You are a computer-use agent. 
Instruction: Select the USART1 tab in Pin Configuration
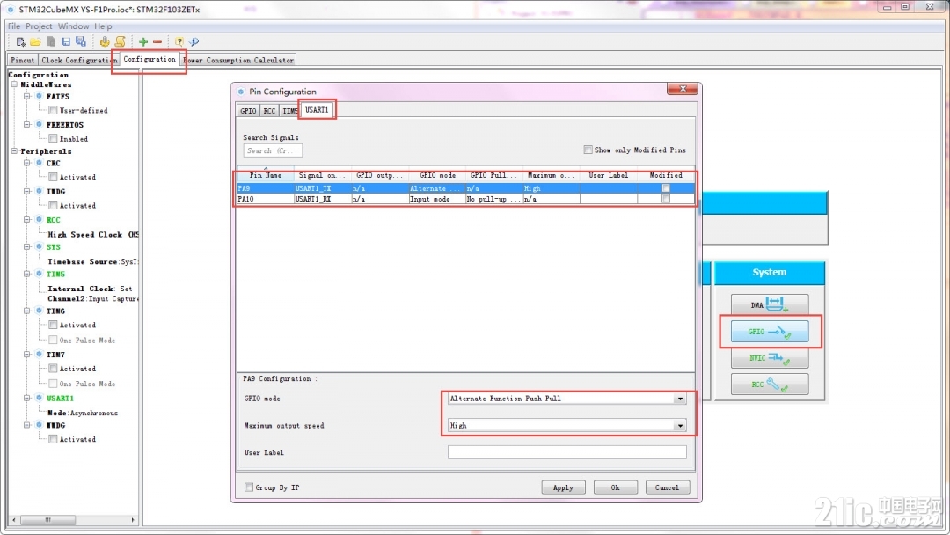click(317, 110)
